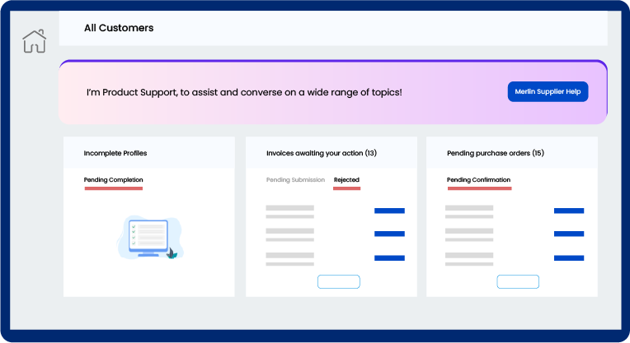630x343 pixels.
Task: Click the first blue button in the invoices card
Action: click(389, 211)
